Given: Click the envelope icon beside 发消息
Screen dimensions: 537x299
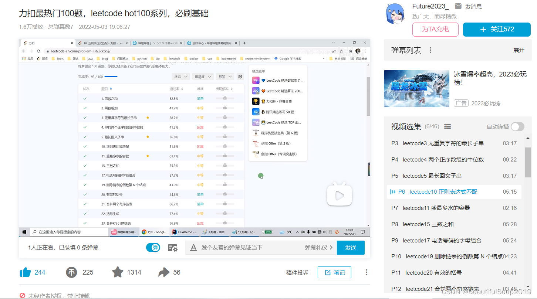Looking at the screenshot, I should coord(458,6).
